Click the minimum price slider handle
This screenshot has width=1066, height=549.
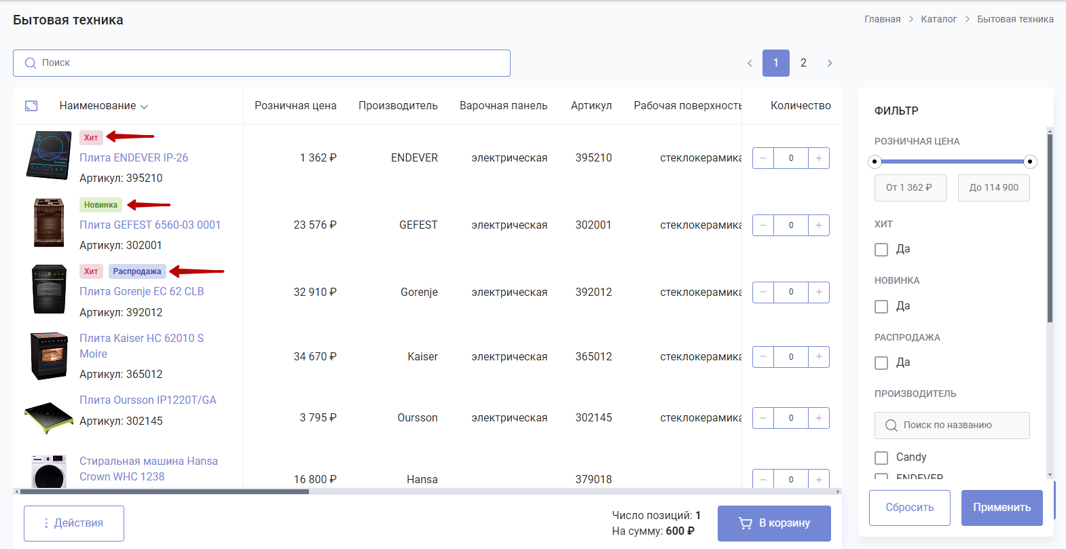click(875, 162)
